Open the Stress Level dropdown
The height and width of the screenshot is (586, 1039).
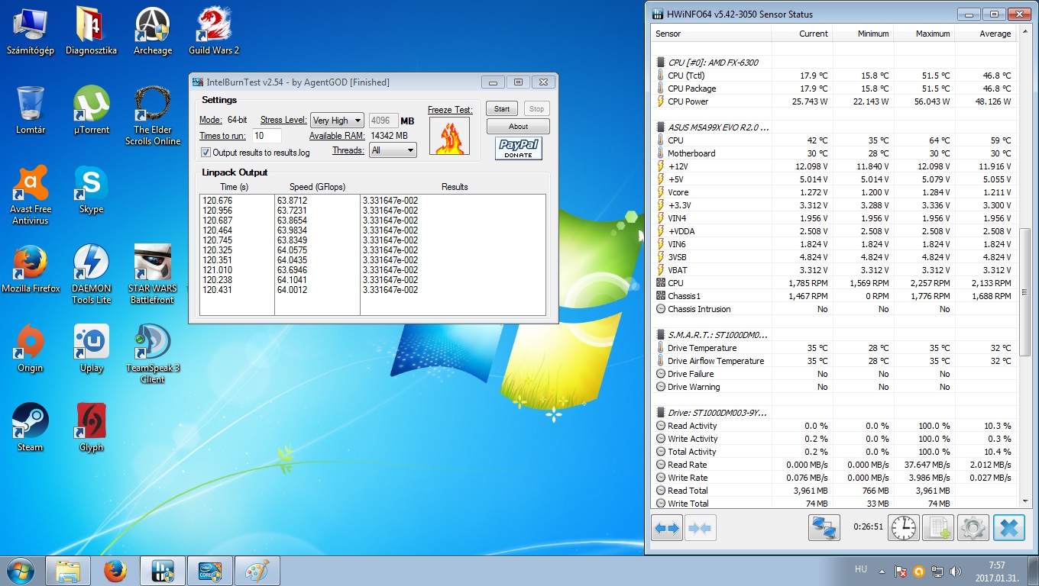click(x=337, y=121)
